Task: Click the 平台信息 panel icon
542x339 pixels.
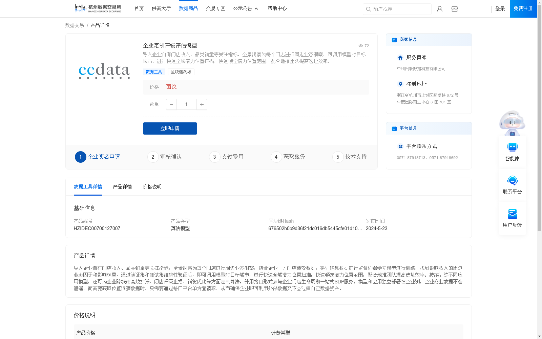Action: (x=394, y=129)
